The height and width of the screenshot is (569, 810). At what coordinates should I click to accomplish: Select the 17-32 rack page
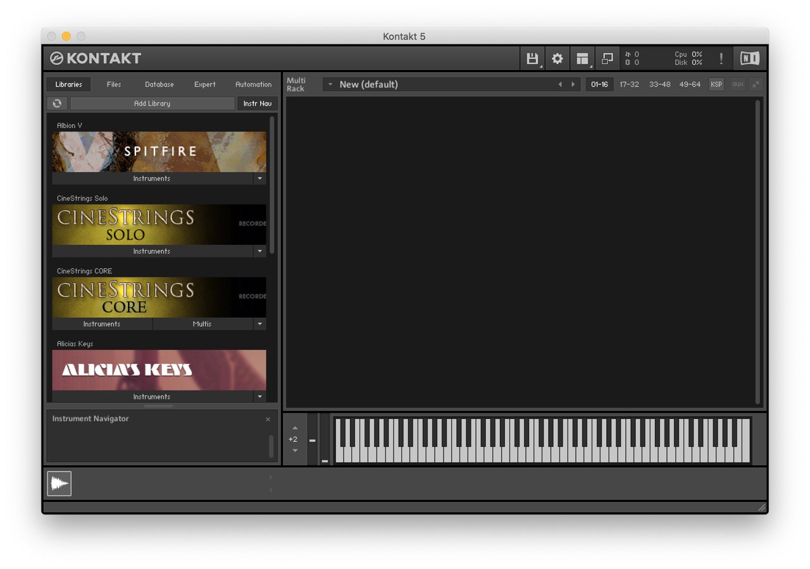click(x=629, y=84)
